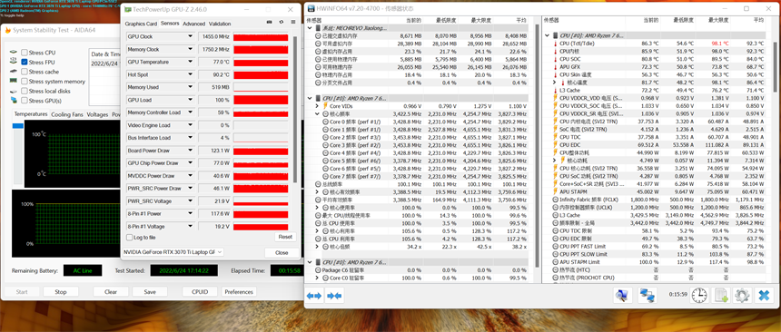Open GPU-Z hamburger menu icon
Viewport: 781px width, 332px height.
[x=292, y=23]
